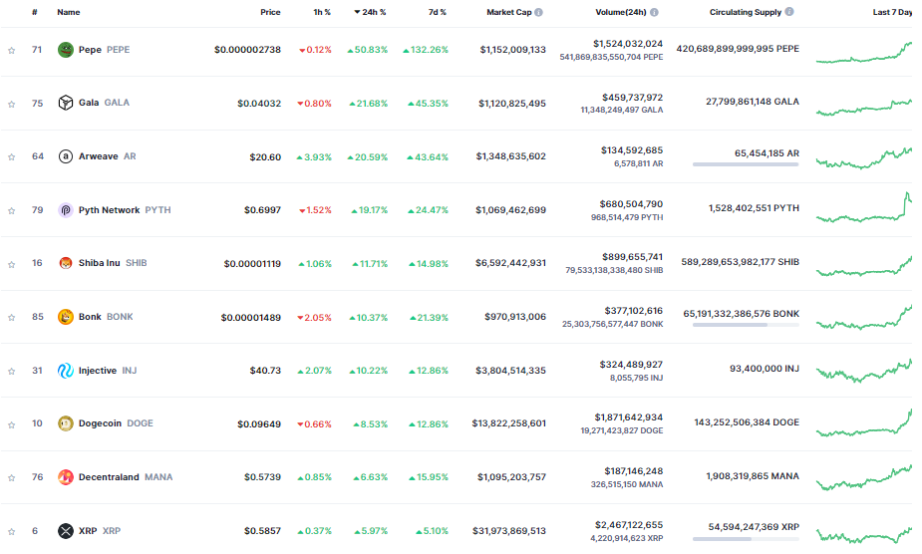Viewport: 922px width, 554px height.
Task: Sort by the Price column header
Action: 270,12
